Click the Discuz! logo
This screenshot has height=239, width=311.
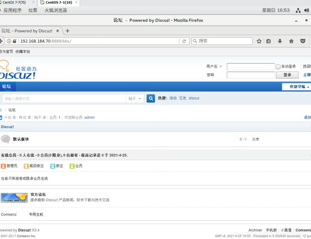click(x=18, y=70)
